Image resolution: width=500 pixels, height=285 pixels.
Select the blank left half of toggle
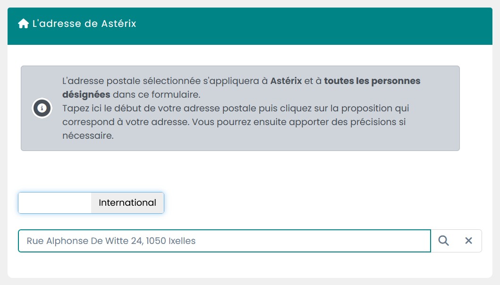(x=55, y=203)
